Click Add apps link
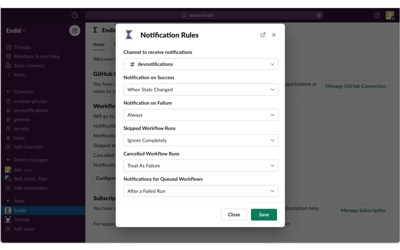Screen dimensions: 400x250 pos(23,229)
